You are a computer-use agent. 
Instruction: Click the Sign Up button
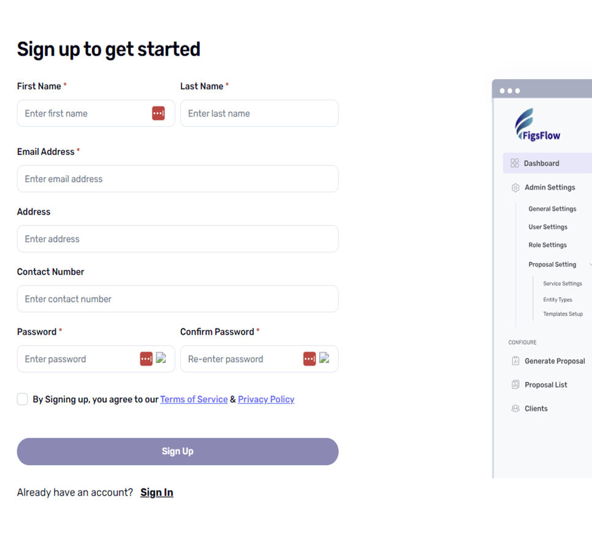pos(177,450)
